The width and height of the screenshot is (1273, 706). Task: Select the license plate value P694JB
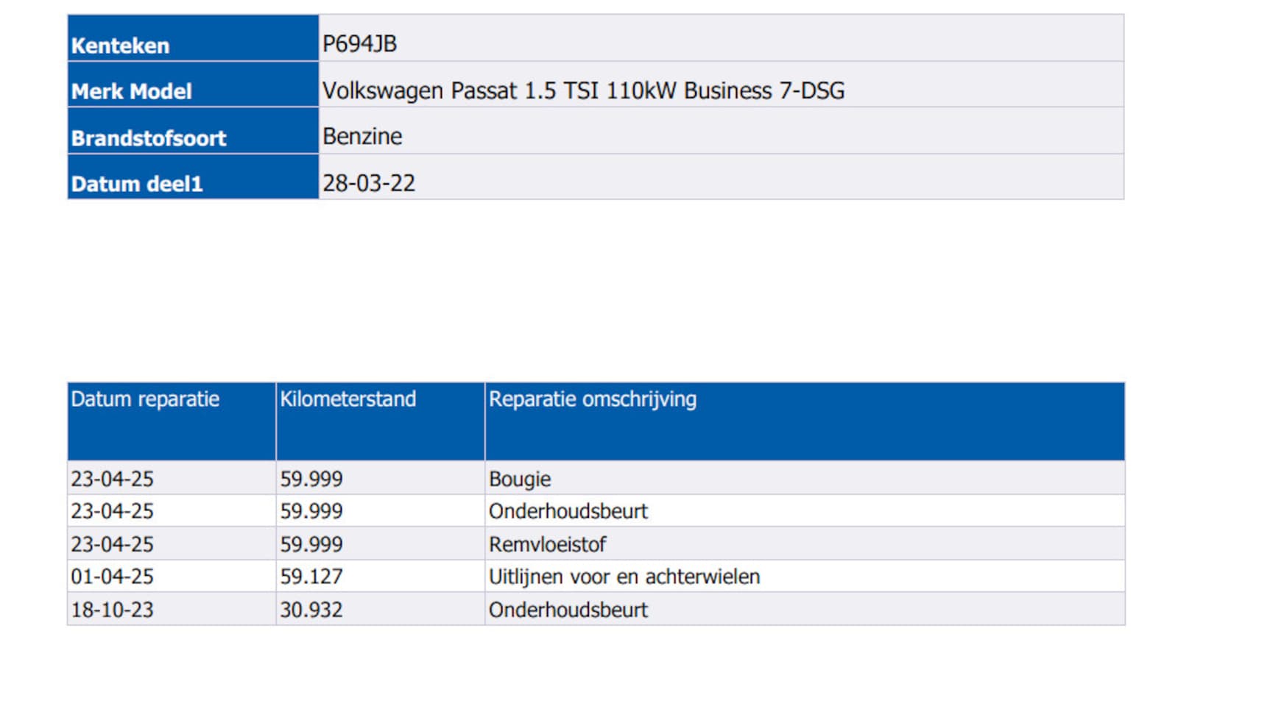point(359,44)
